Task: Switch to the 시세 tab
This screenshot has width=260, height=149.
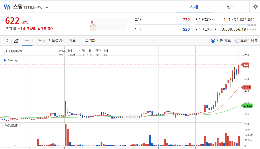Action: click(x=194, y=7)
